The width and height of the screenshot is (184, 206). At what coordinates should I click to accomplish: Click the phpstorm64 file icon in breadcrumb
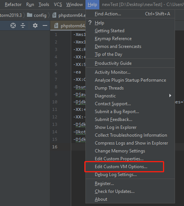(54, 15)
